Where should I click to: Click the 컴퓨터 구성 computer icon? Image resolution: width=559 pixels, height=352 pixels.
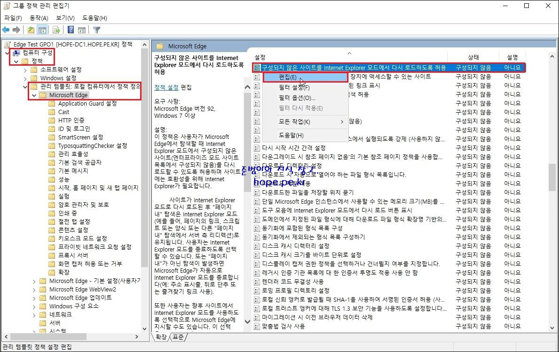(x=16, y=53)
